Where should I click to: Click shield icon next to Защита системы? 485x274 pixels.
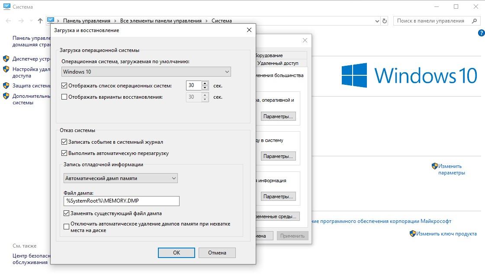pos(6,85)
